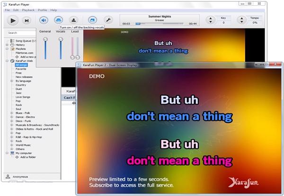The width and height of the screenshot is (284, 196).
Task: Click the General volume slider handle
Action: (45, 40)
